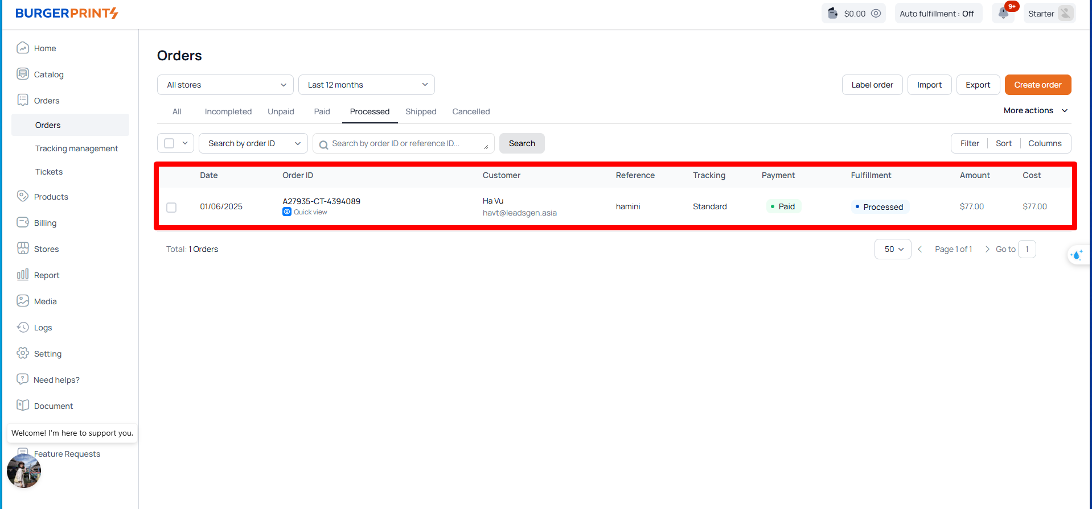The height and width of the screenshot is (509, 1092).
Task: Expand the More actions menu
Action: click(x=1035, y=110)
